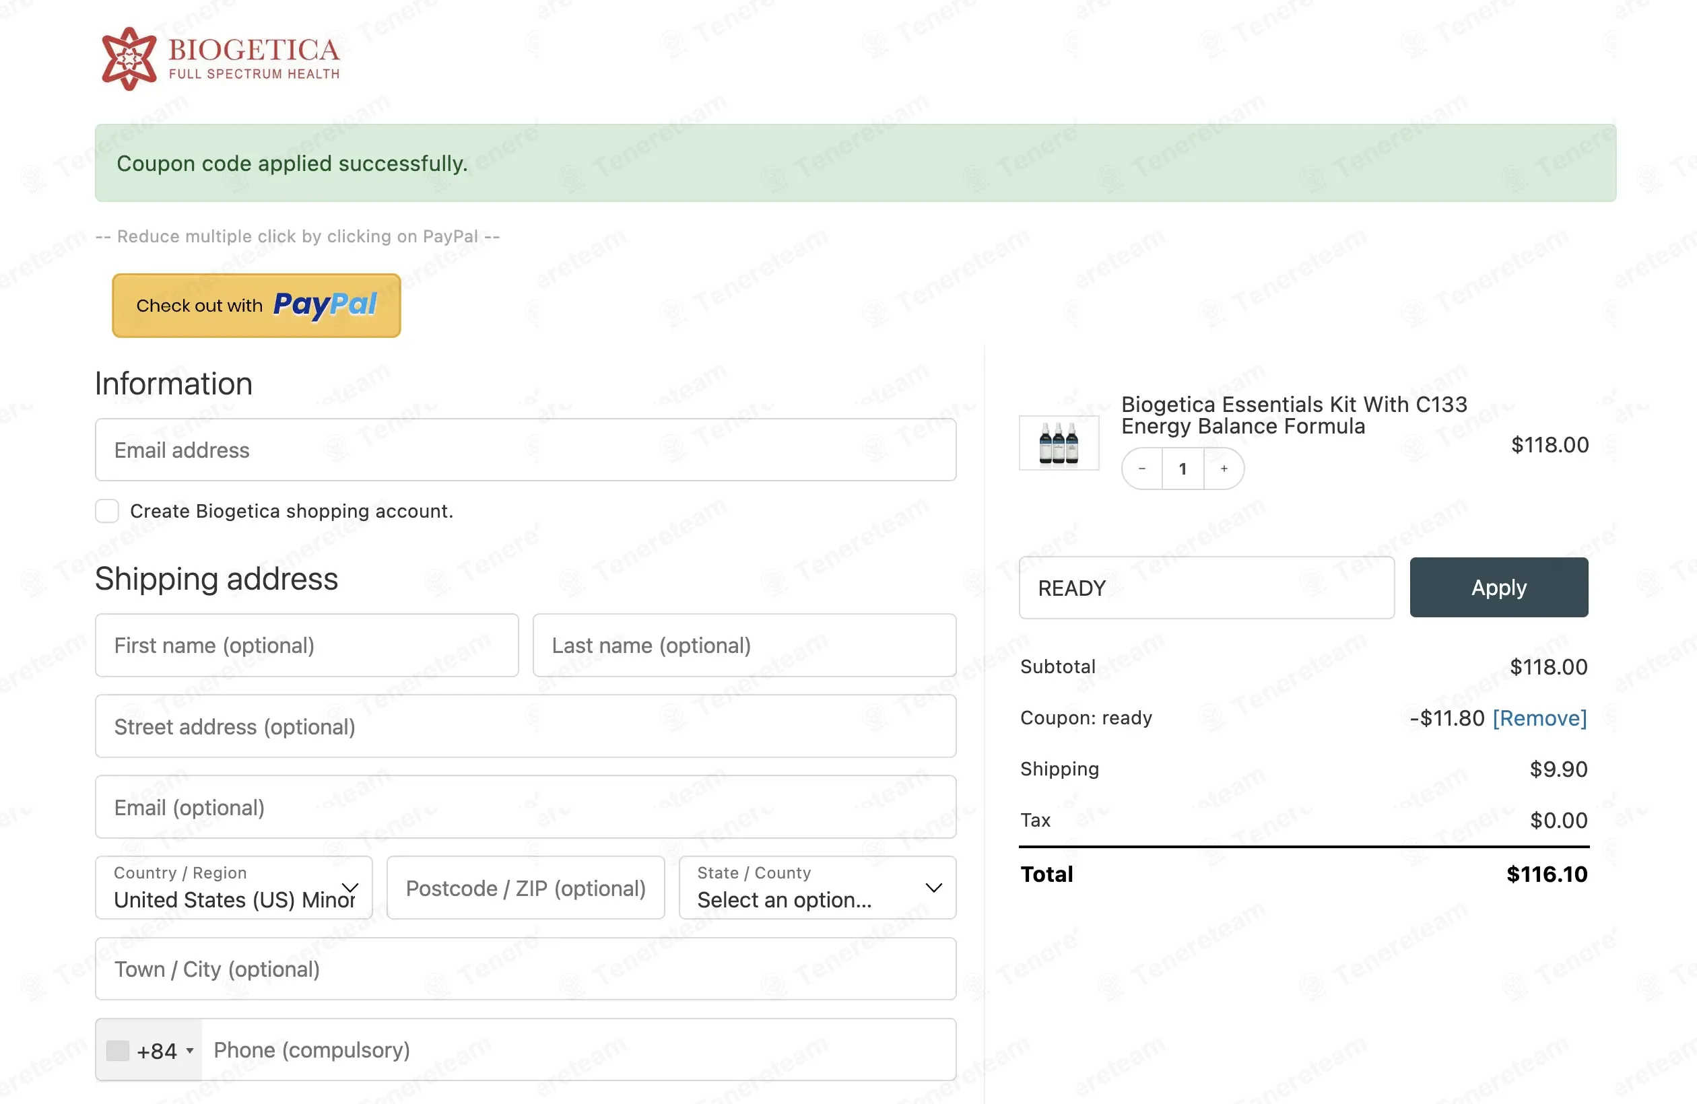Screen dimensions: 1697x1104
Task: Click the Phone (compulsory) field
Action: (578, 1050)
